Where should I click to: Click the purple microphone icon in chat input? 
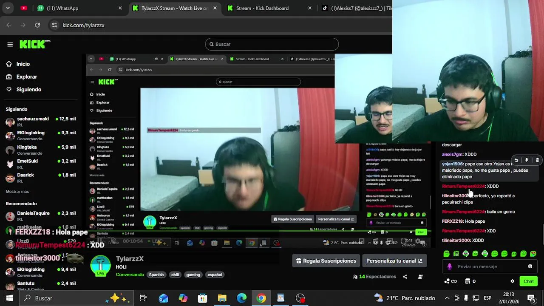(450, 266)
